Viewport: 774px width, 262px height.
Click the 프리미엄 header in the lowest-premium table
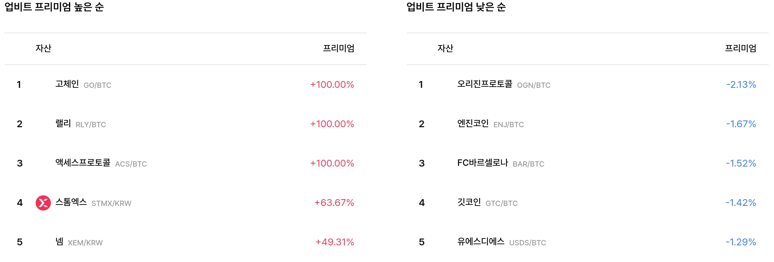pos(741,48)
